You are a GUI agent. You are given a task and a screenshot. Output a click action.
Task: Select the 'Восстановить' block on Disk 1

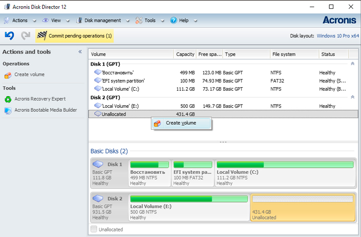tap(150, 173)
